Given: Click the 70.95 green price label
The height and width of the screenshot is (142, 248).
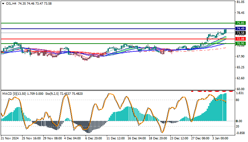Looking at the screenshot, I should (x=240, y=44).
